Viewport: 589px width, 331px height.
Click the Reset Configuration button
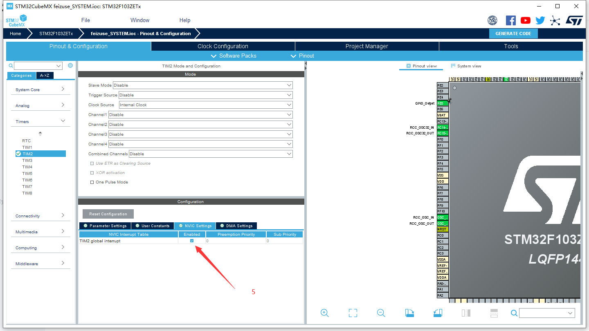point(108,214)
